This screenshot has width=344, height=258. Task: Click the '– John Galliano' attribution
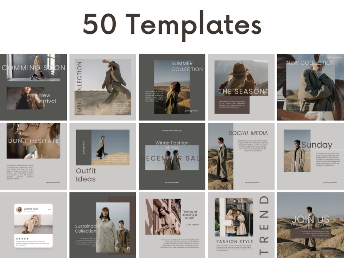[192, 225]
